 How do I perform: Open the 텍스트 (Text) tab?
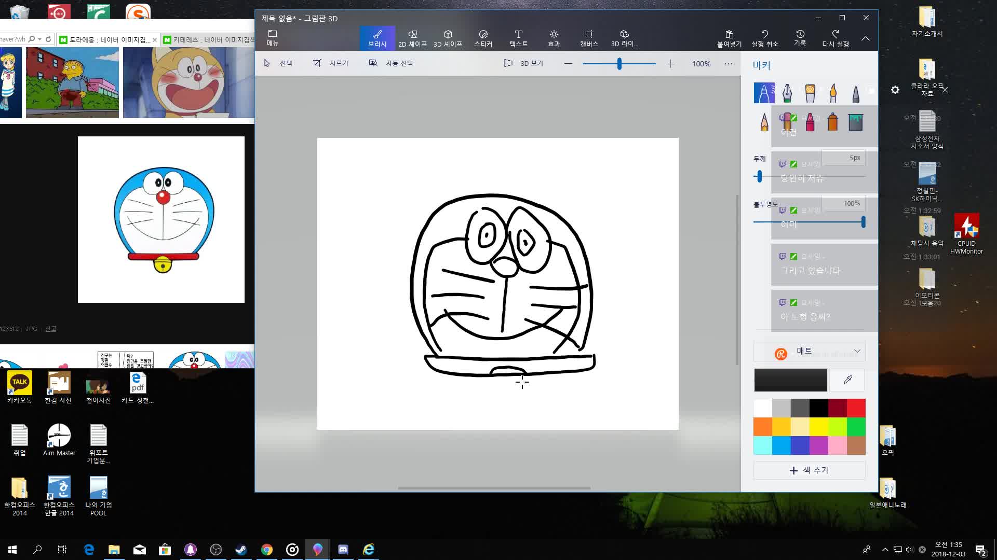[519, 38]
